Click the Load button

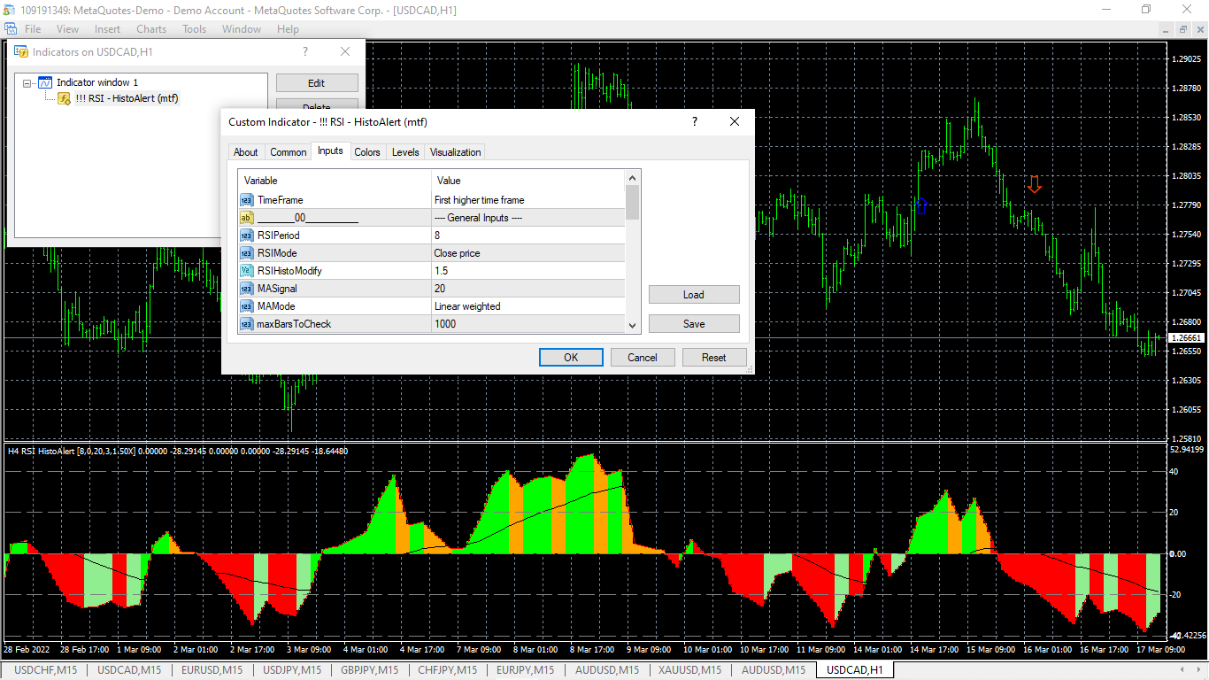(694, 295)
